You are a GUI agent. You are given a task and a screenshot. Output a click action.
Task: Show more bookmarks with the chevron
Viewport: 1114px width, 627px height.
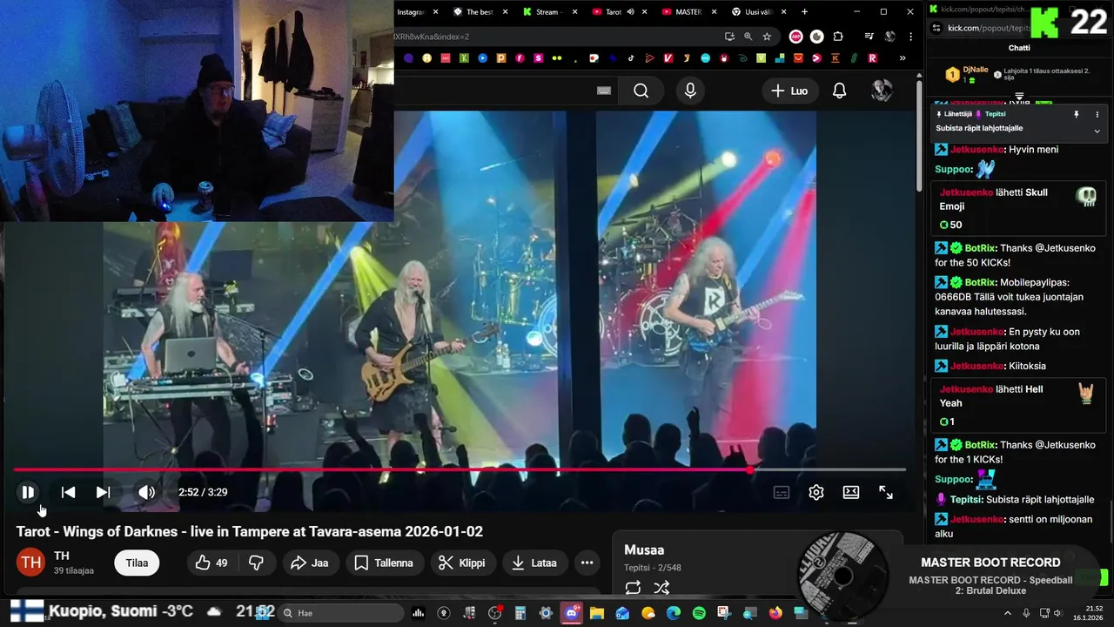pos(903,58)
